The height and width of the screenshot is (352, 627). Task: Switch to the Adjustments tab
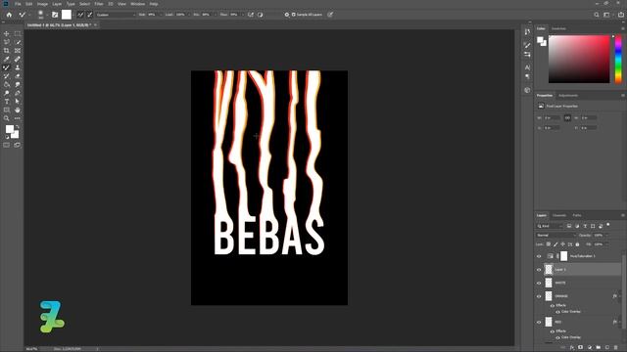click(568, 96)
